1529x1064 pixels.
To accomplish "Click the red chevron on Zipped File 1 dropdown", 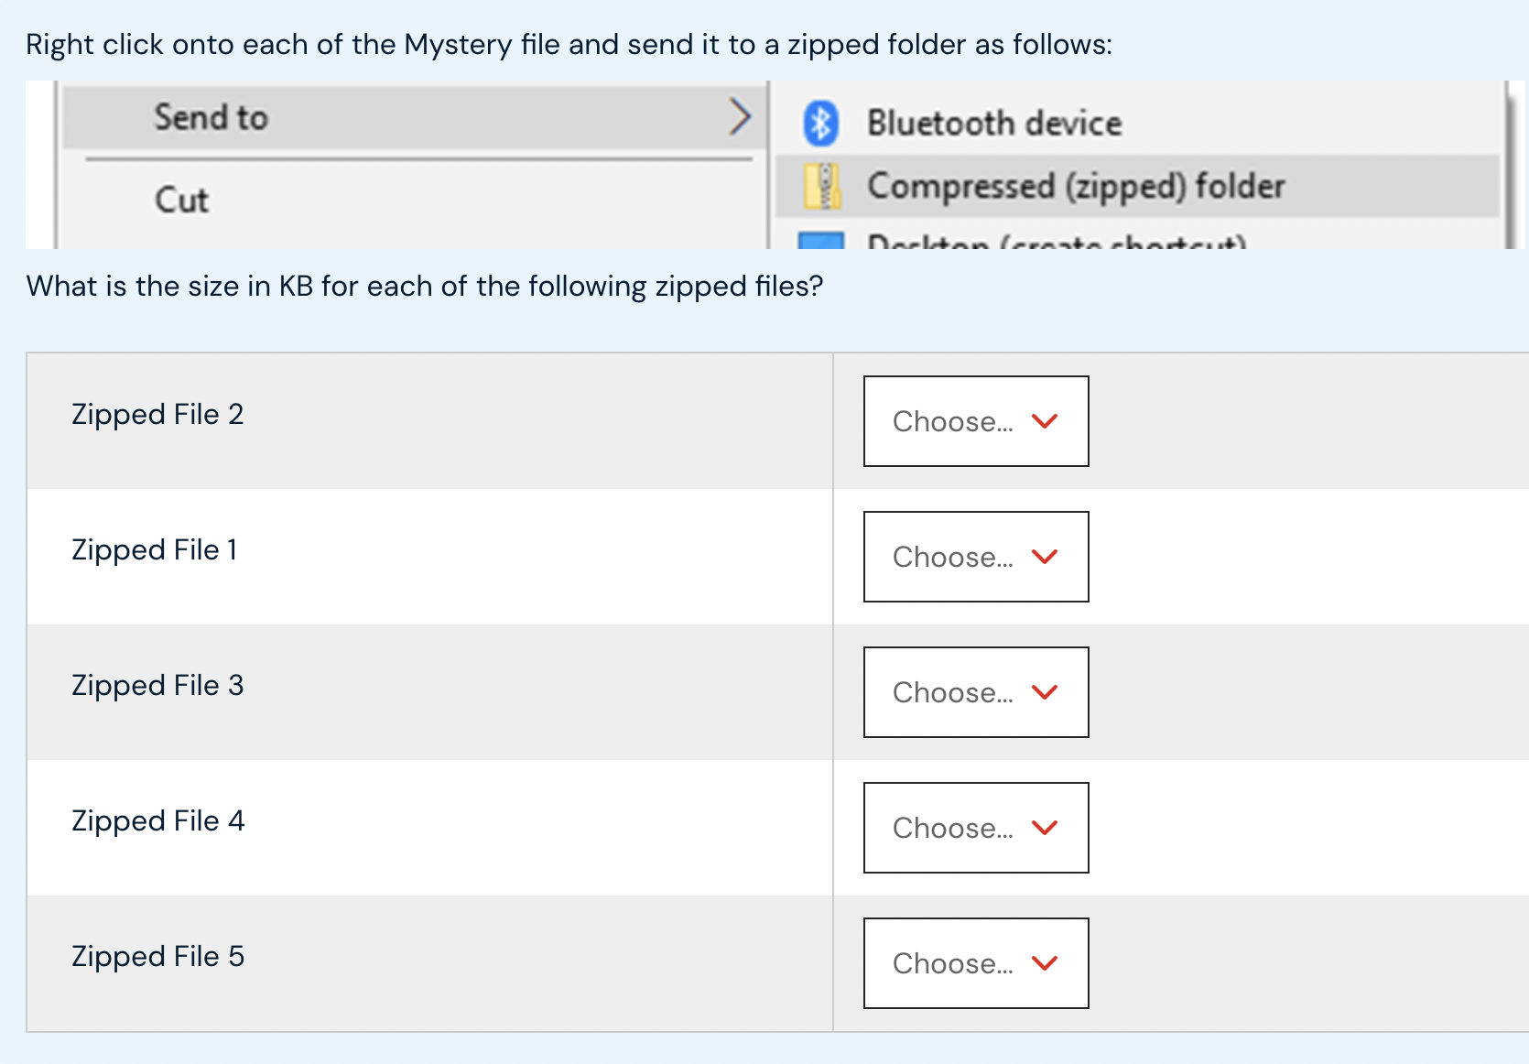I will pyautogui.click(x=1046, y=557).
